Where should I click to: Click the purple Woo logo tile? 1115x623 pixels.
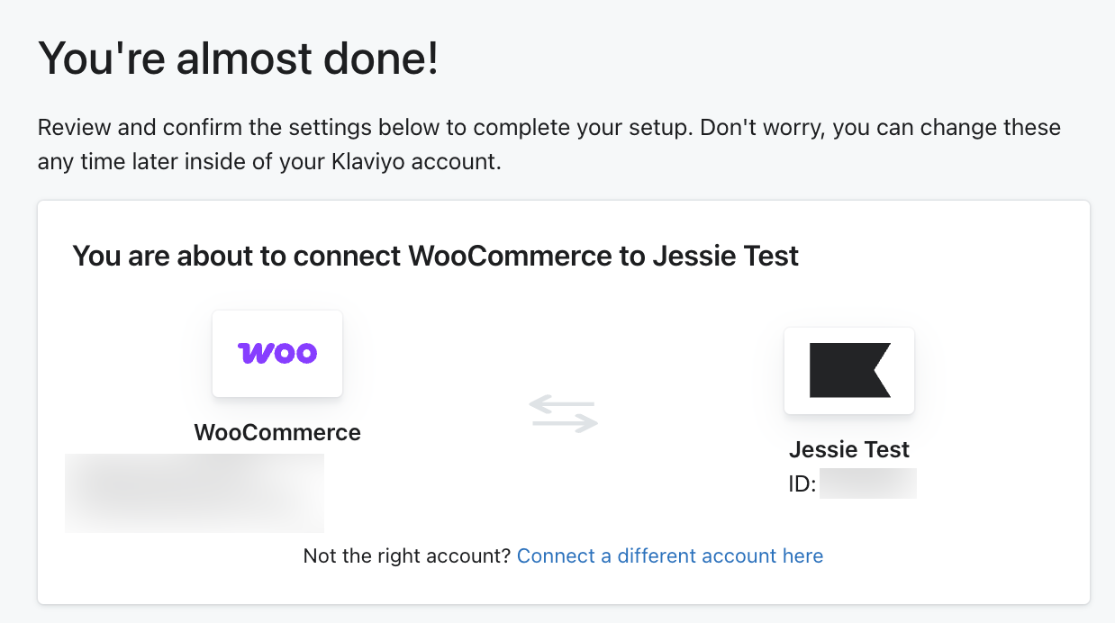(277, 353)
